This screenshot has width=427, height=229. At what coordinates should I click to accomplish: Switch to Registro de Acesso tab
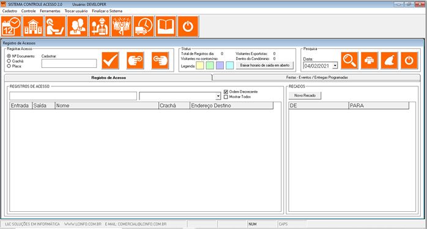coord(108,78)
